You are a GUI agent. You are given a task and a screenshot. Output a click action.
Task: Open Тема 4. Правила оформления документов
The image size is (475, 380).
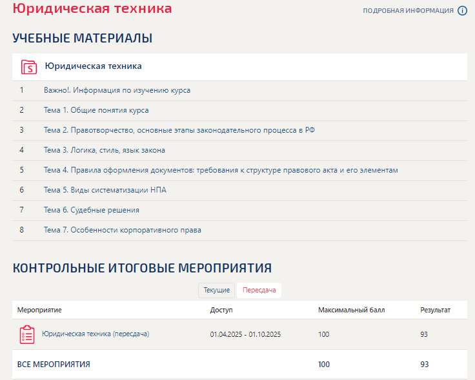coord(221,170)
